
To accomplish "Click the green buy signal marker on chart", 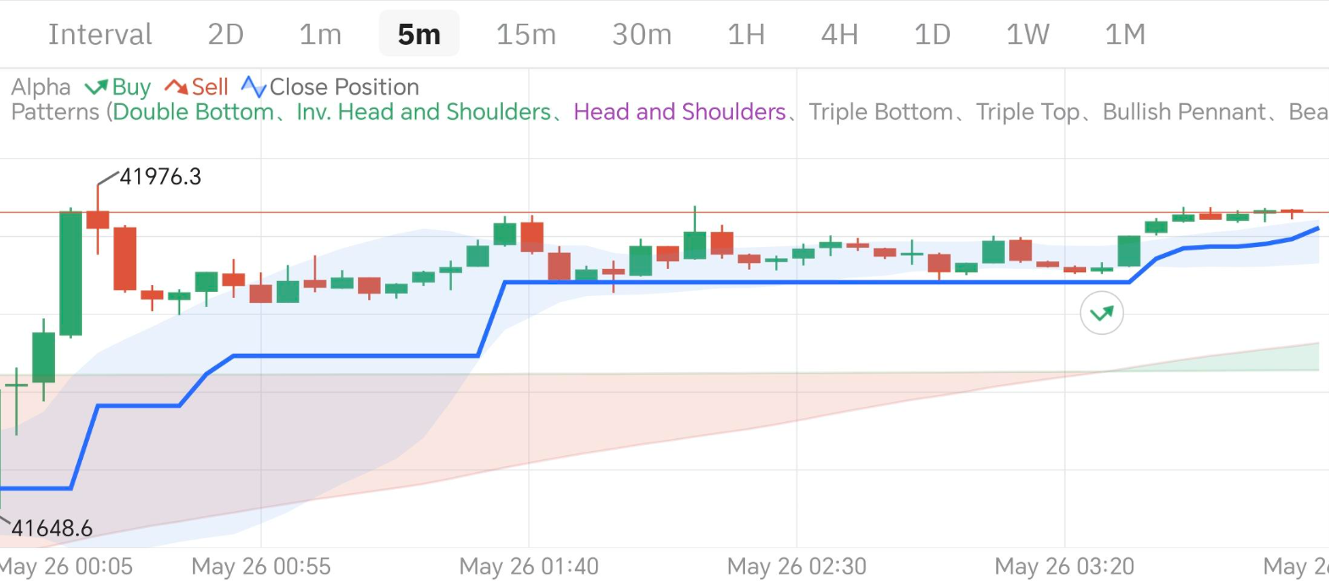I will [x=1101, y=314].
